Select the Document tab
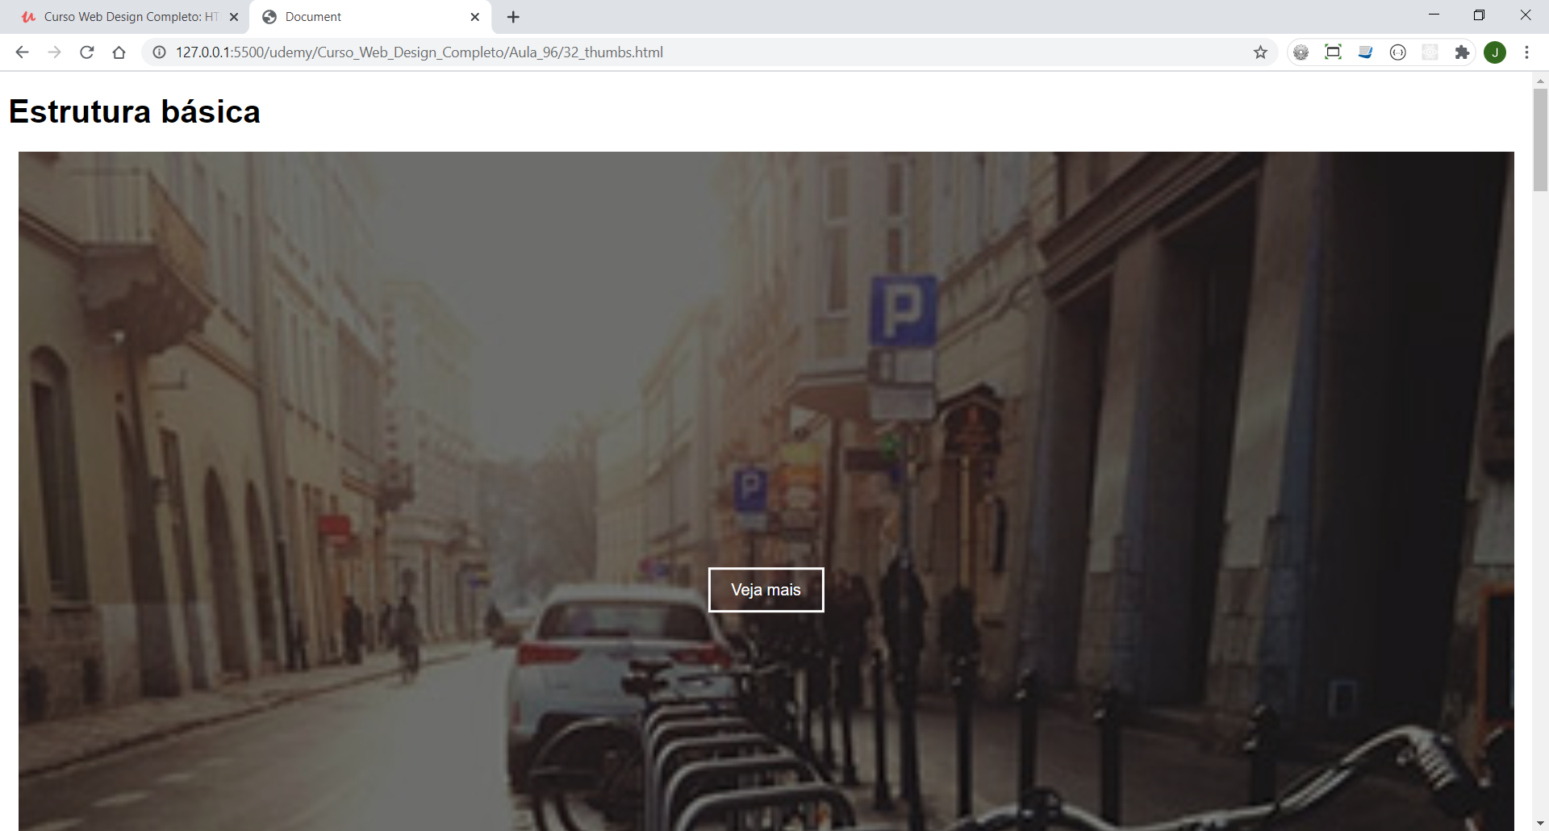This screenshot has height=831, width=1549. [x=371, y=17]
